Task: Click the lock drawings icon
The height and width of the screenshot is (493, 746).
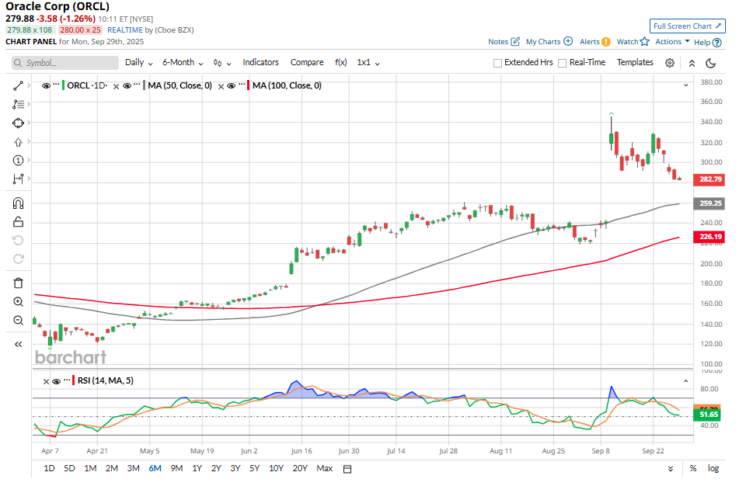Action: click(18, 222)
